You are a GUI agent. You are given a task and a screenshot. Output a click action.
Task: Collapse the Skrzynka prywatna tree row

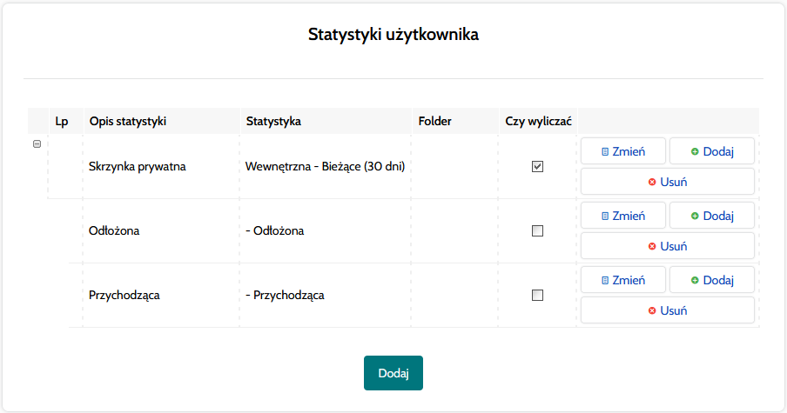pos(37,143)
